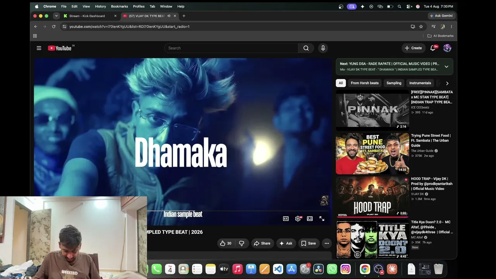The image size is (496, 279).
Task: Filter by the Sampling chip
Action: click(394, 83)
